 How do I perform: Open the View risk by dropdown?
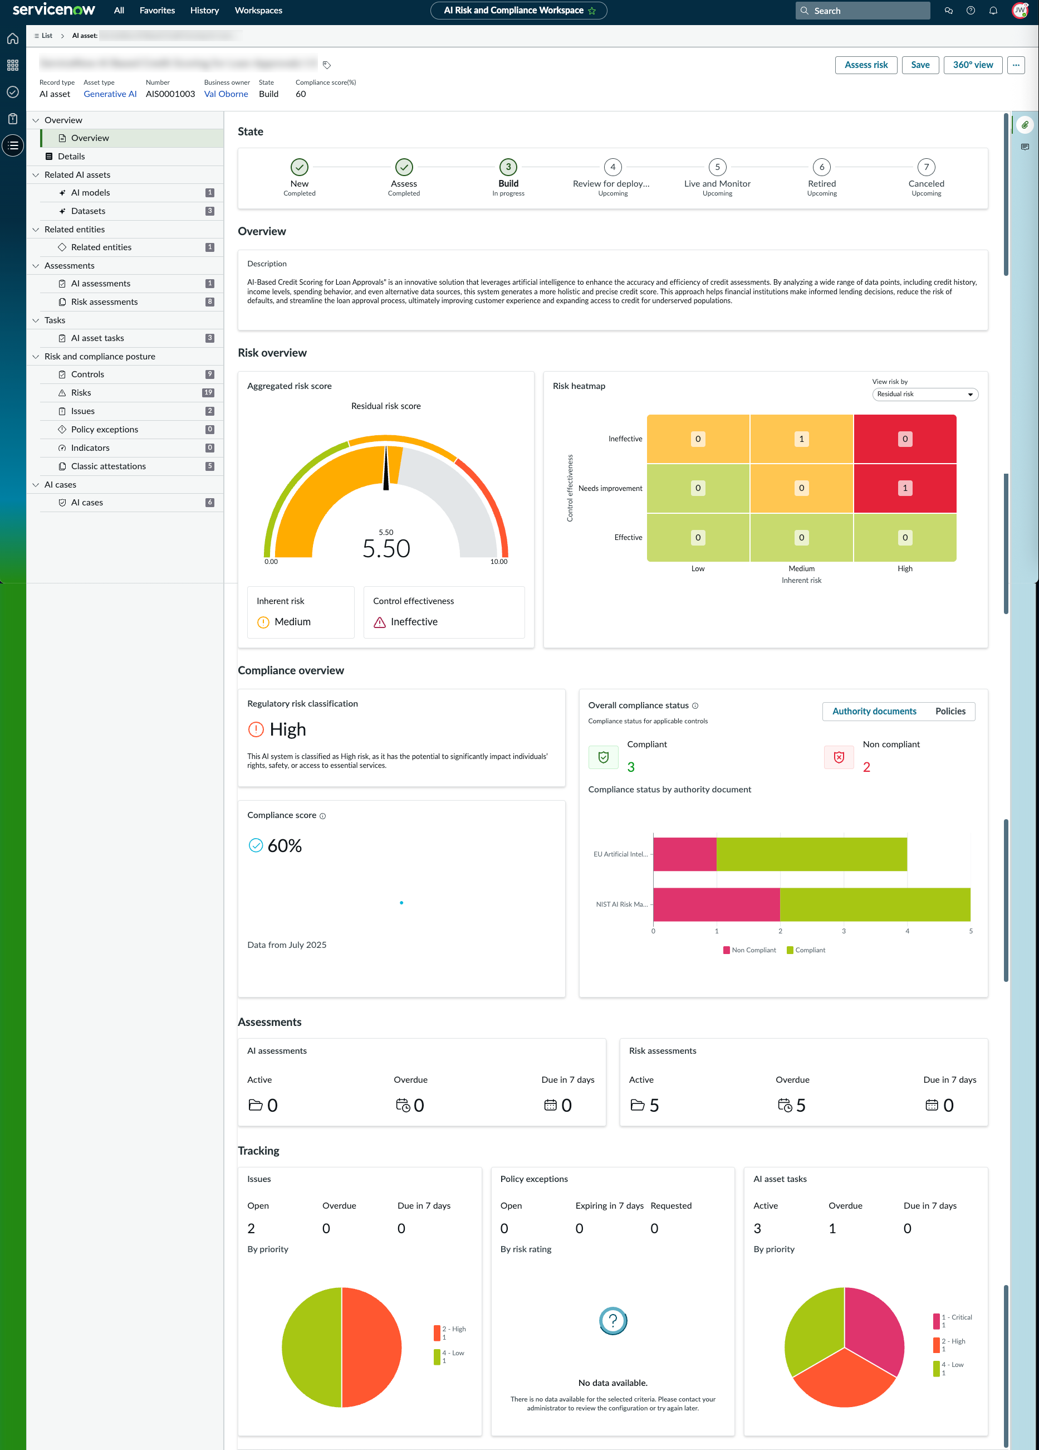925,395
